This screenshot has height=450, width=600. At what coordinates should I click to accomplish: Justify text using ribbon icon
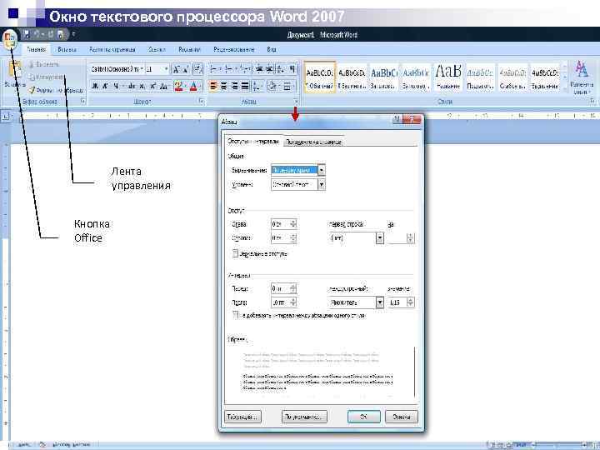click(245, 86)
